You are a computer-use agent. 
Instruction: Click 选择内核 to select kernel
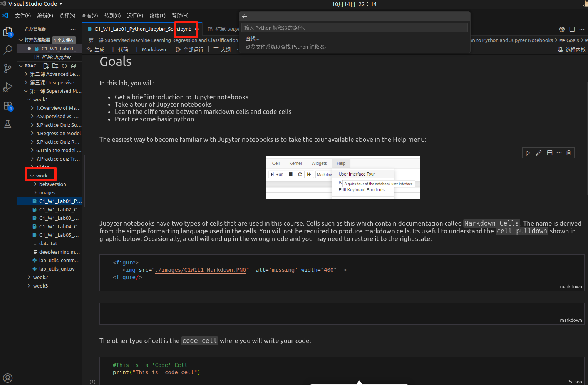point(571,49)
